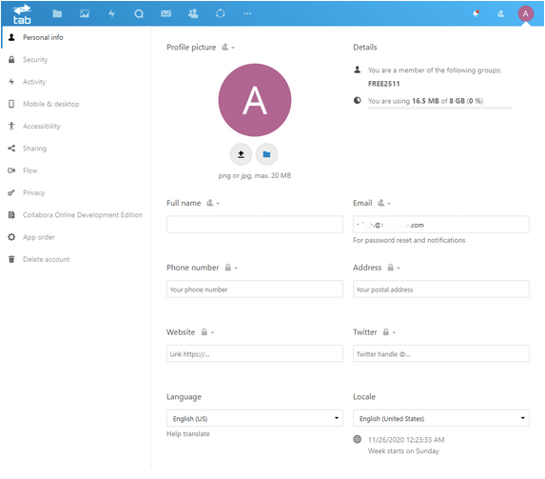The width and height of the screenshot is (545, 479).
Task: Open the Activity lightning icon in header
Action: tap(111, 13)
